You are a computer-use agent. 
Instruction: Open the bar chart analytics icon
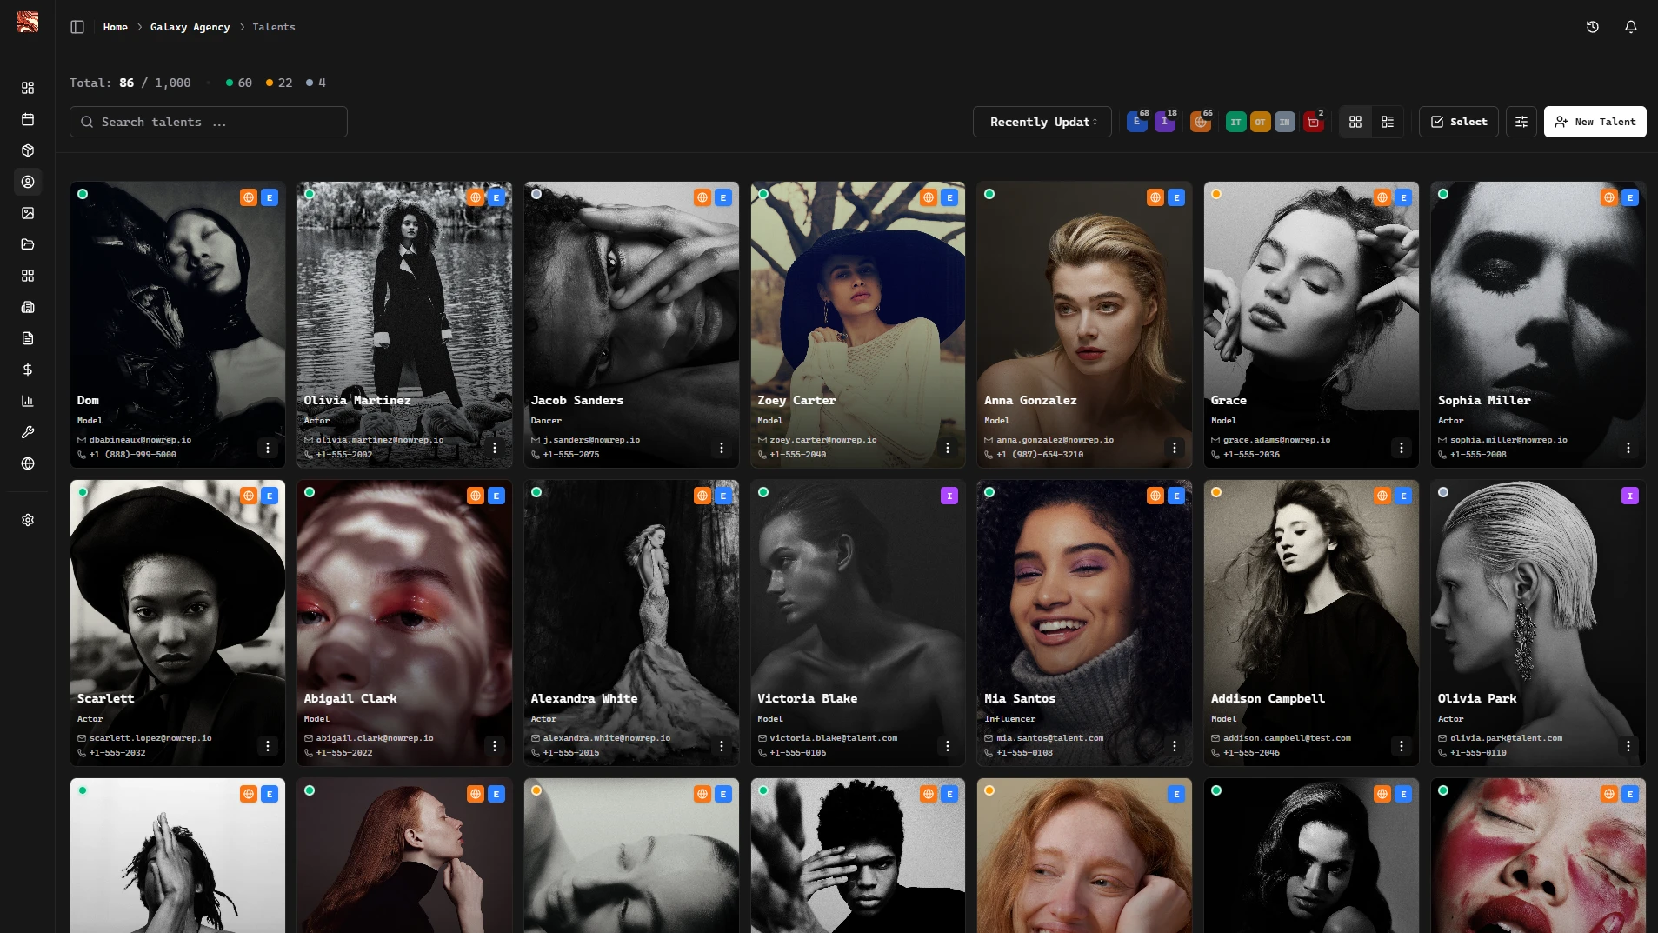tap(28, 401)
